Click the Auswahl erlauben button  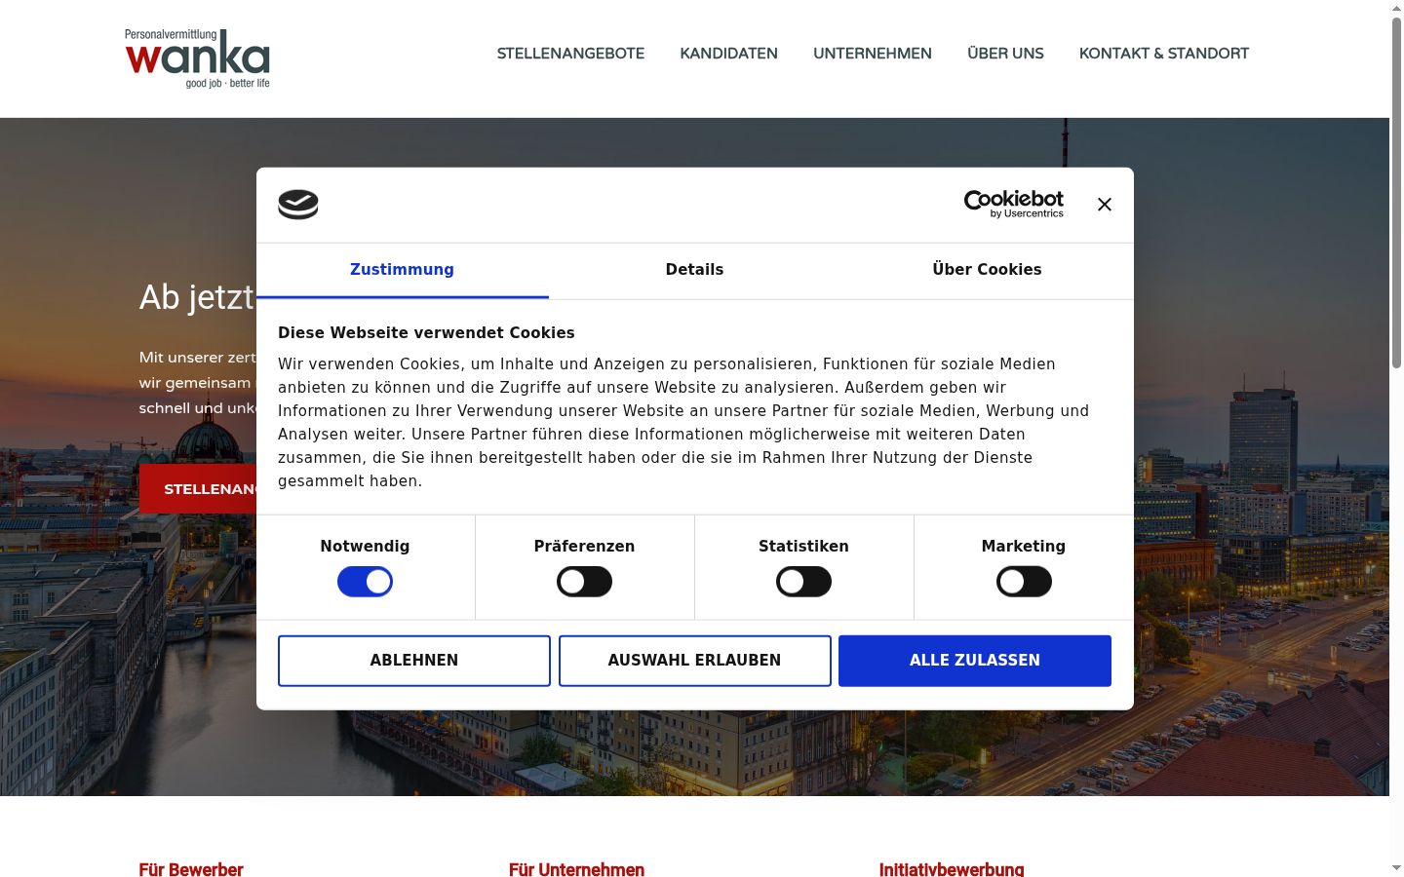(x=695, y=661)
